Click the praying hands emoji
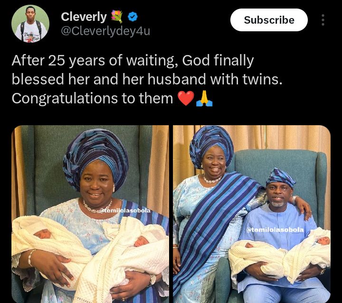The image size is (342, 303). [x=204, y=99]
